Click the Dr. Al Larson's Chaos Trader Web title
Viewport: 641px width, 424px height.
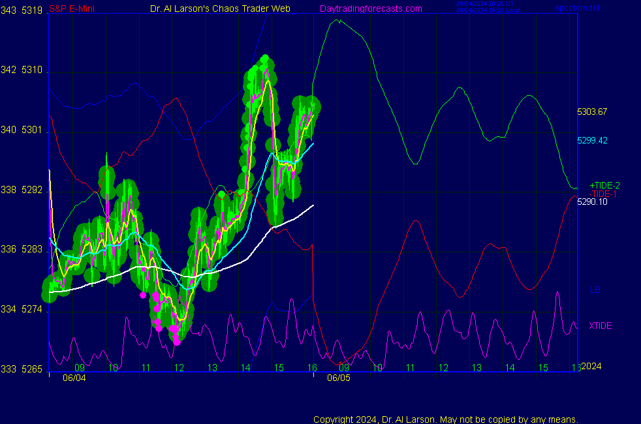221,8
